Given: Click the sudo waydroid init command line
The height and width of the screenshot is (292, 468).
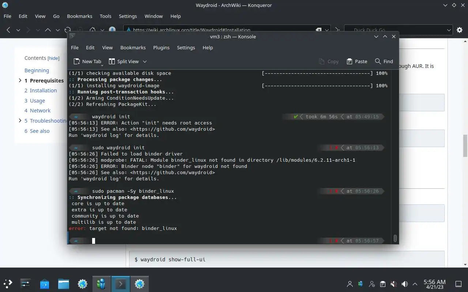Looking at the screenshot, I should [x=118, y=147].
